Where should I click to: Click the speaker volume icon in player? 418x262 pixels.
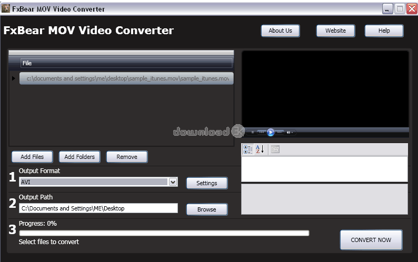(x=288, y=132)
